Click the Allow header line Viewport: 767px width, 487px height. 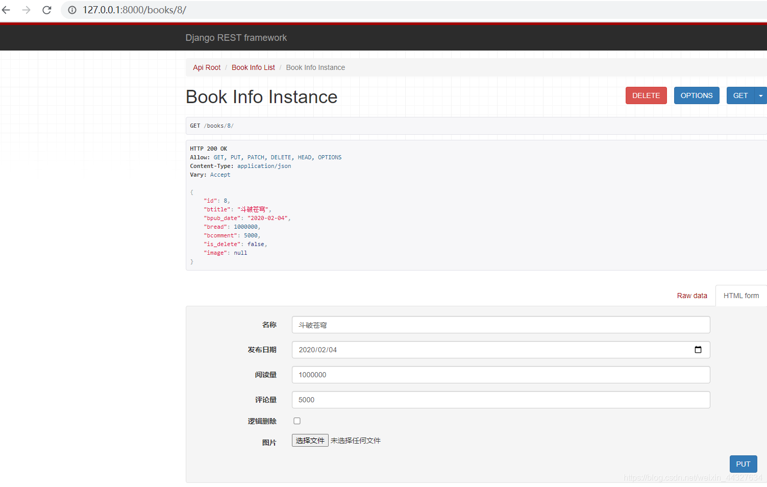[266, 157]
